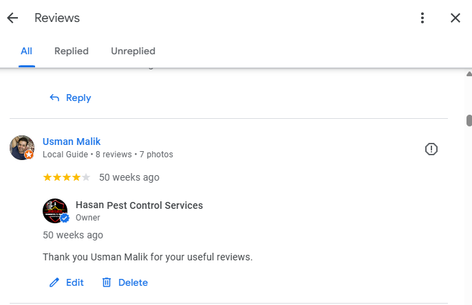Screen dimensions: 472x305
Task: Switch to the All reviews tab
Action: point(26,51)
